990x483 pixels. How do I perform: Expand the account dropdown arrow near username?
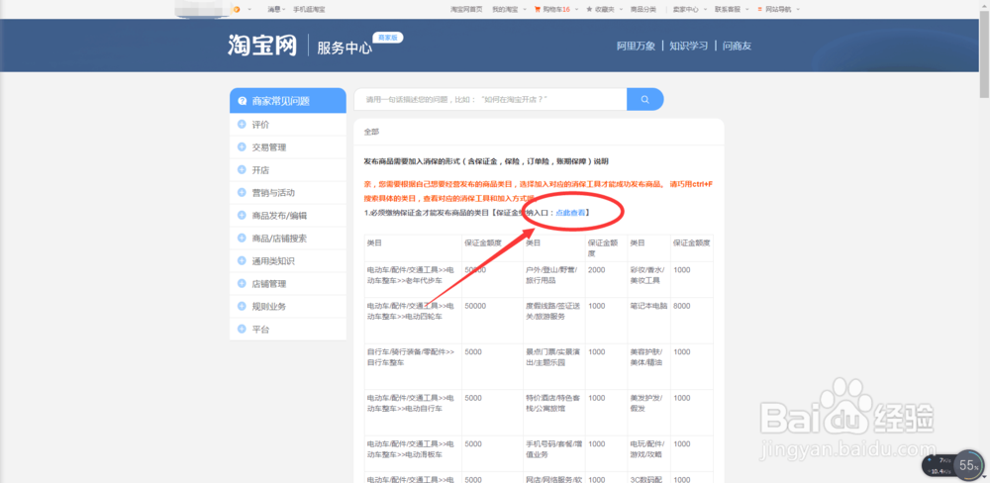click(x=250, y=10)
